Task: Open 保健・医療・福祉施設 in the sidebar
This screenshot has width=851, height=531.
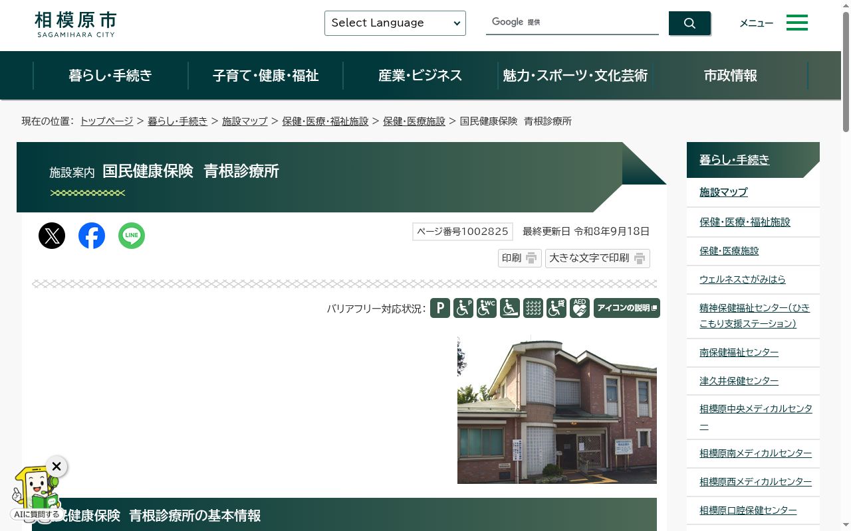Action: (745, 222)
